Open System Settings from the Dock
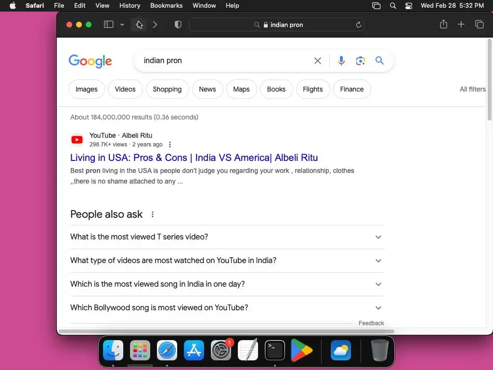This screenshot has width=493, height=370. pos(221,350)
